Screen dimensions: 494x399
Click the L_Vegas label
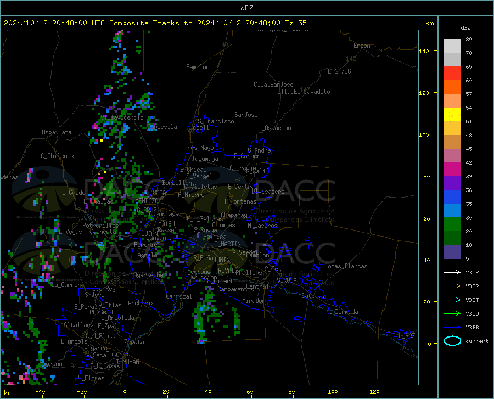[x=70, y=232]
